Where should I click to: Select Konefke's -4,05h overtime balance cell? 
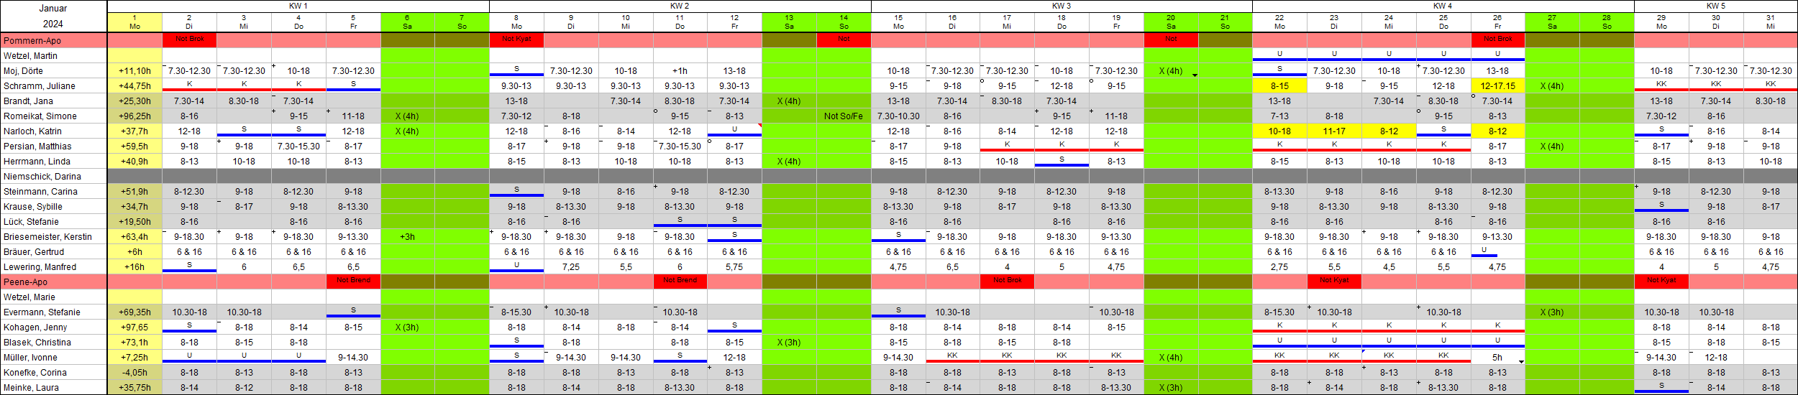(134, 372)
